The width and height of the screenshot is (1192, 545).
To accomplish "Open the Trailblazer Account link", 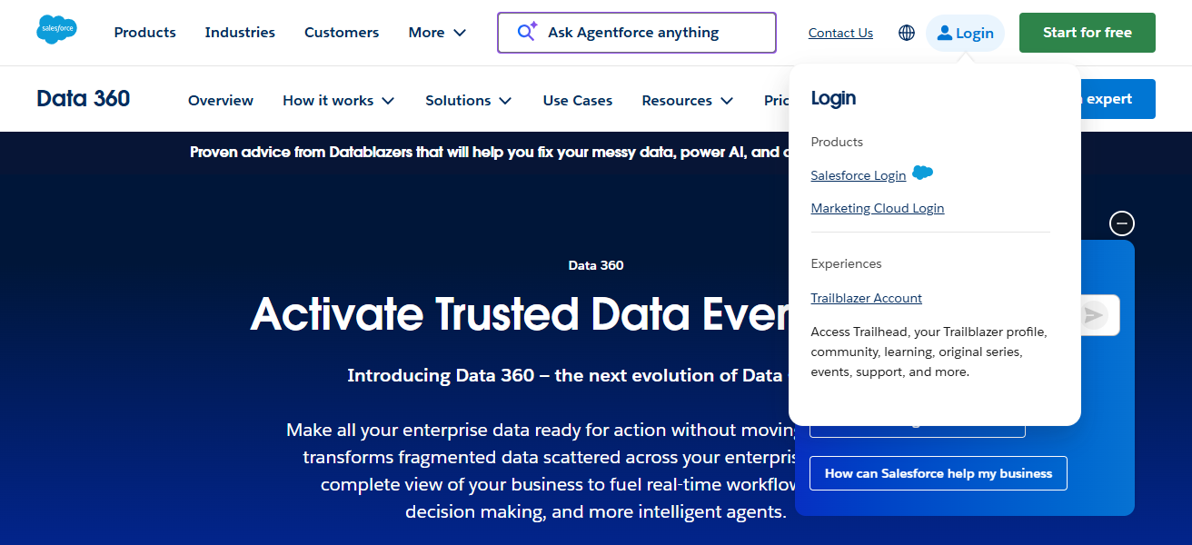I will tap(867, 298).
